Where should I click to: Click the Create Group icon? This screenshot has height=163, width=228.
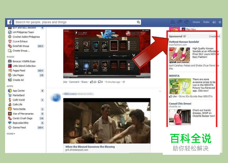(x=10, y=51)
